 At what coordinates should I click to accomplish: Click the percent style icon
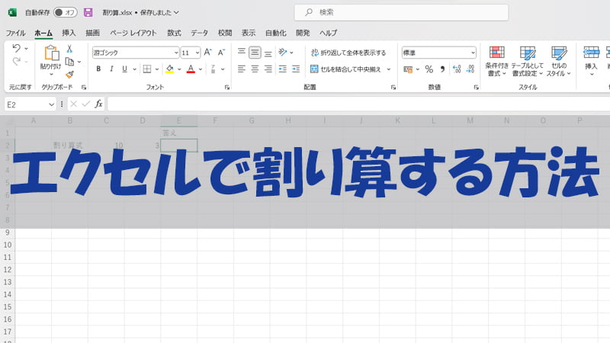tap(429, 69)
